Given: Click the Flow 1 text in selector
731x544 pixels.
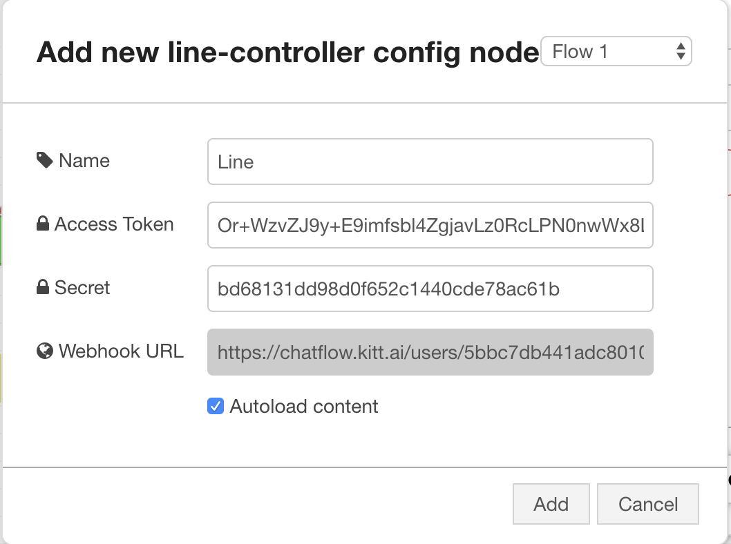Looking at the screenshot, I should click(x=580, y=51).
